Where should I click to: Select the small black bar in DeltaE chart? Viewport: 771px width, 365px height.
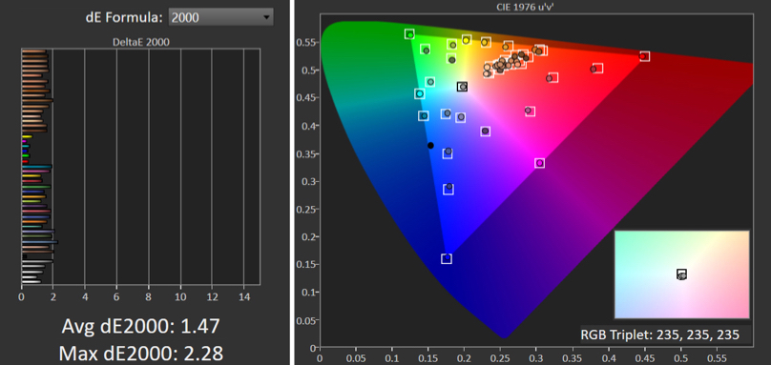tap(25, 256)
